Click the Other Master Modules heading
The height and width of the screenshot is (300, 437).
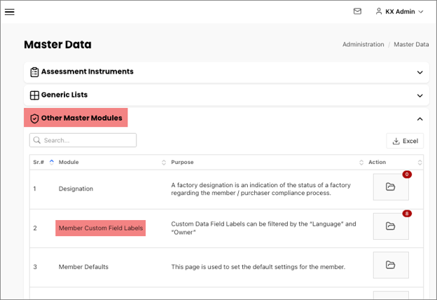(x=82, y=118)
